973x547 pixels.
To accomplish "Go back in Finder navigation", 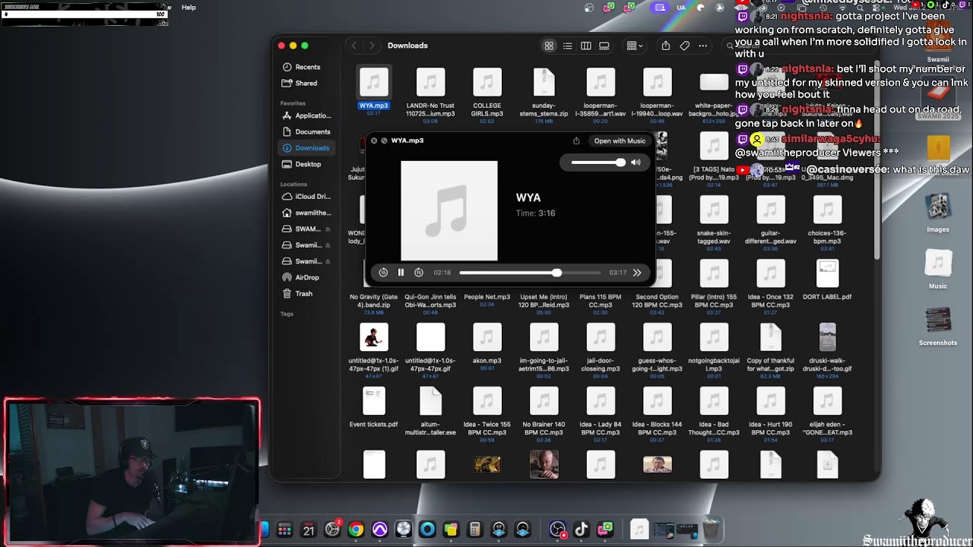I will pyautogui.click(x=354, y=46).
